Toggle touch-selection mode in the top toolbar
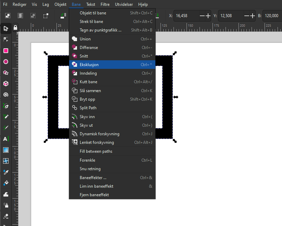This screenshot has width=282, height=226. tap(46, 16)
